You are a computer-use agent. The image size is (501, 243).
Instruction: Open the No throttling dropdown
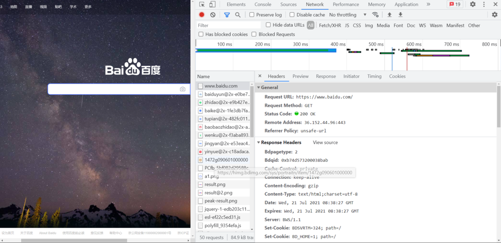pos(348,15)
